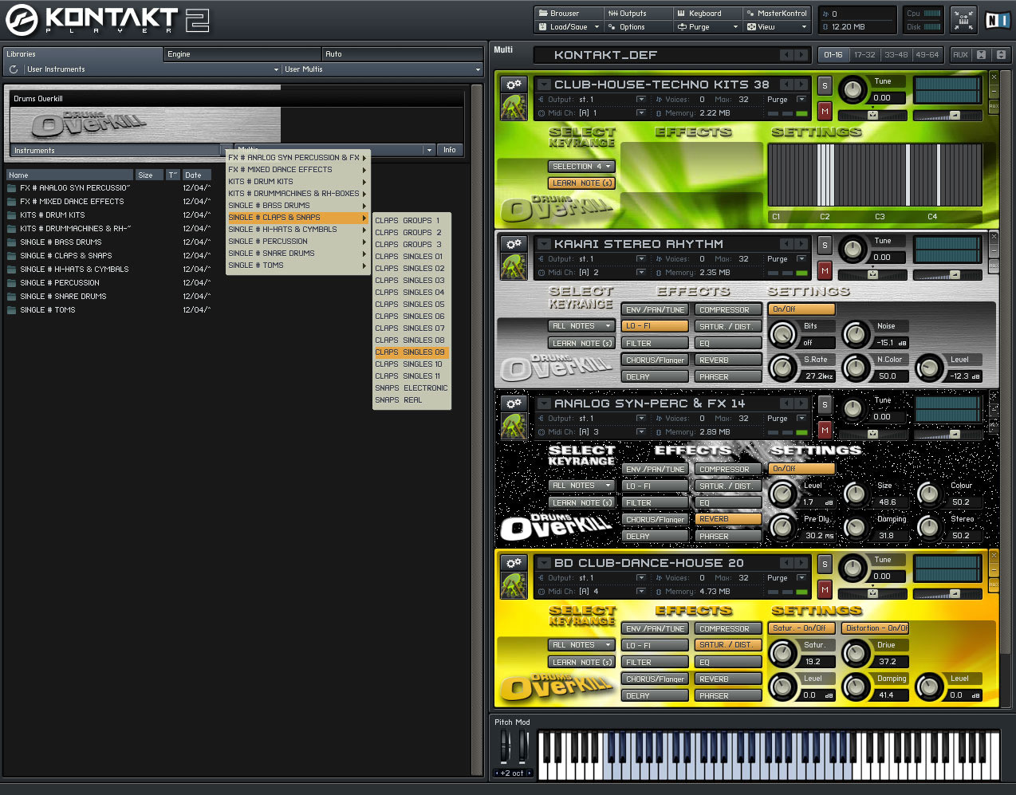Screen dimensions: 1016x795
Task: Click the minimize-view icon next to NI logo
Action: point(963,20)
